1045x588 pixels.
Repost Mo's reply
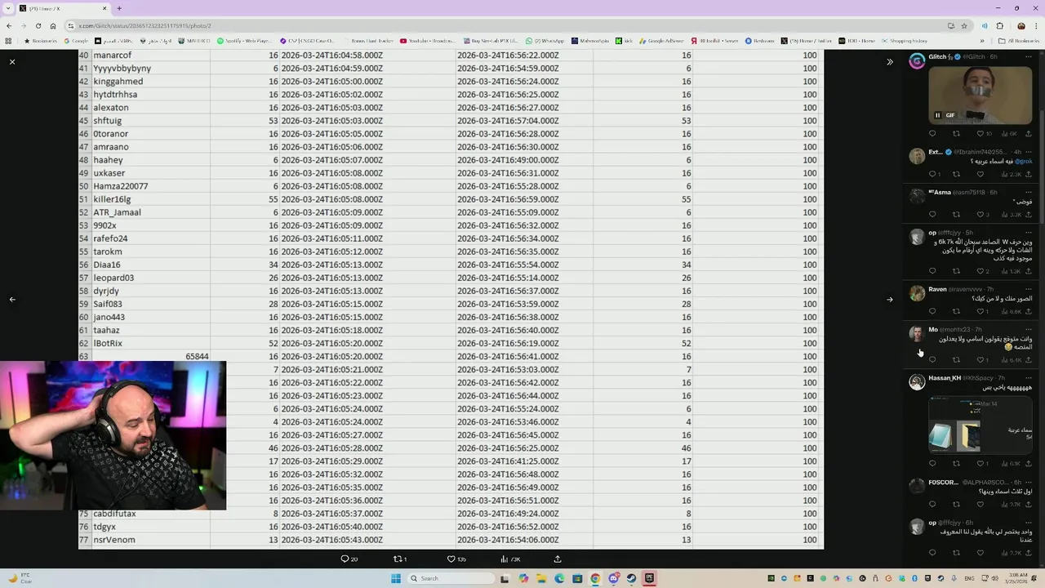956,359
